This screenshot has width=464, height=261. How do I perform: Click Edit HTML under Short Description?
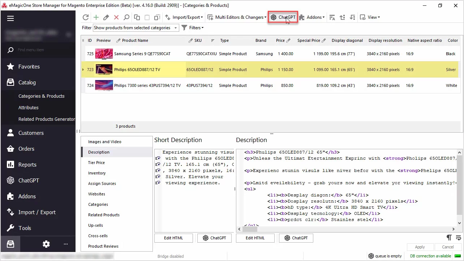(x=173, y=238)
